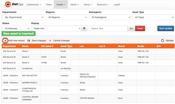Open the Departments dropdown
Screen dimensions: 175x104
(x=23, y=17)
